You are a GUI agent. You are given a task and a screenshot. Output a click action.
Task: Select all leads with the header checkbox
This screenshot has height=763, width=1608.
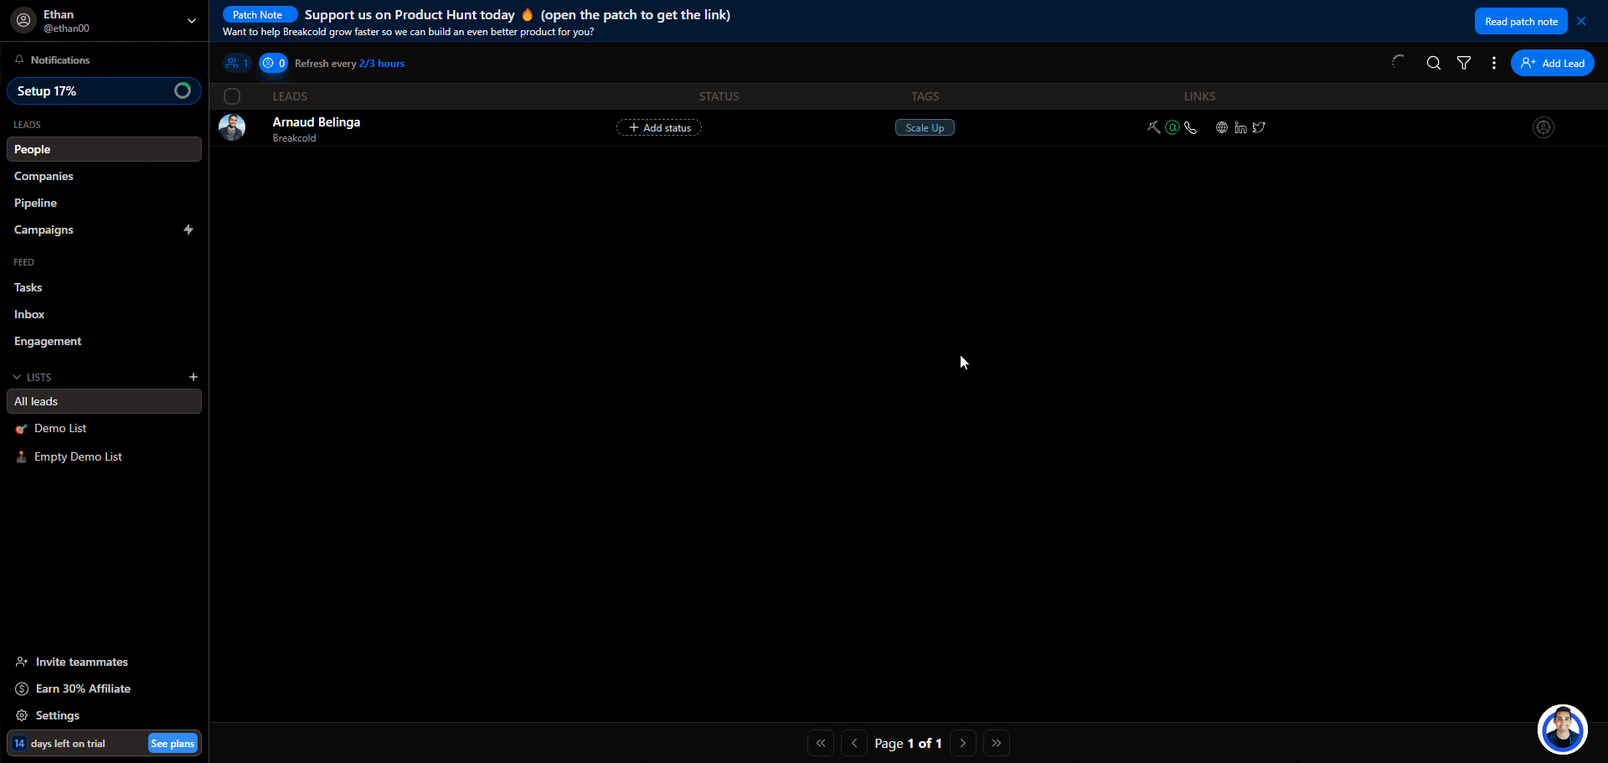pos(232,96)
